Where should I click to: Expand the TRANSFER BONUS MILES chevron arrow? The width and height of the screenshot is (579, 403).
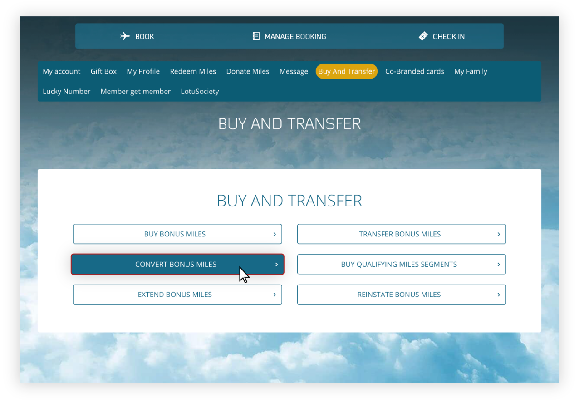click(x=498, y=234)
